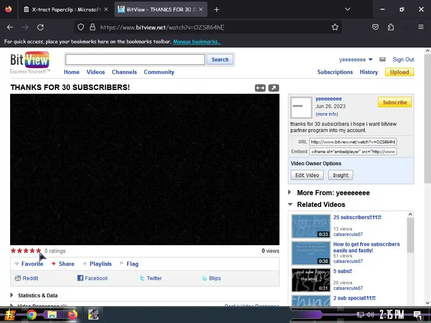Share the video to Twitter
Image resolution: width=431 pixels, height=323 pixels.
tap(151, 278)
